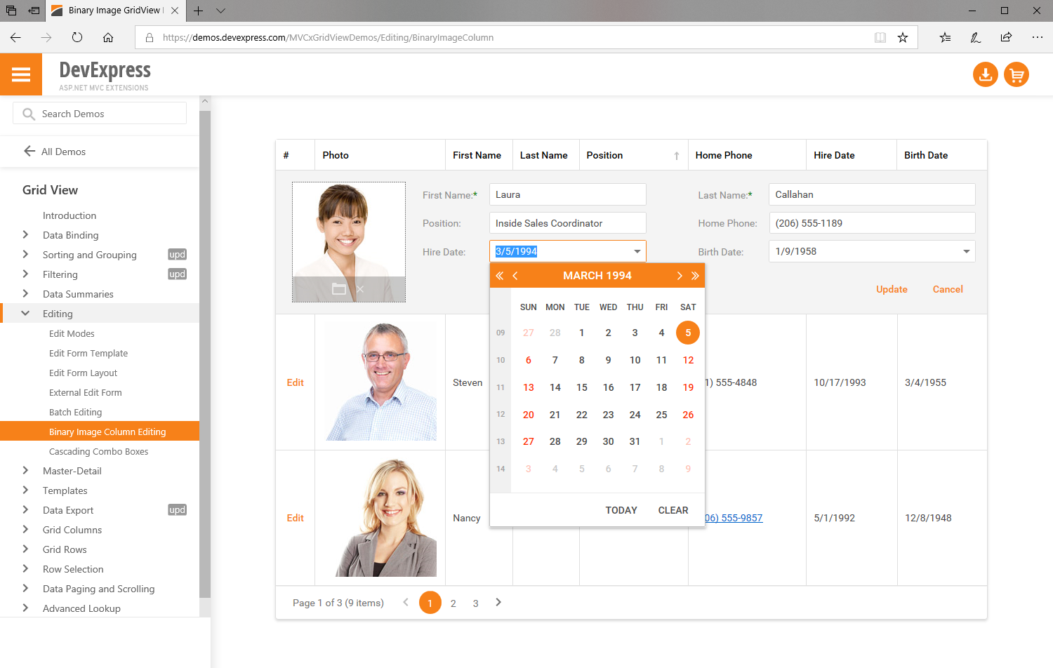Advance the calendar to April with the right arrow
The width and height of the screenshot is (1053, 668).
coord(679,275)
